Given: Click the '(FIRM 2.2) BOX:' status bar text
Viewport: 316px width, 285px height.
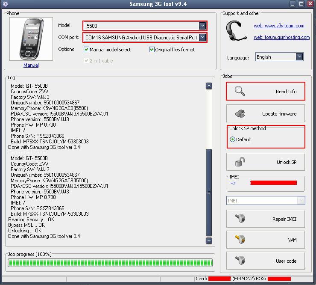Looking at the screenshot, I should click(249, 279).
